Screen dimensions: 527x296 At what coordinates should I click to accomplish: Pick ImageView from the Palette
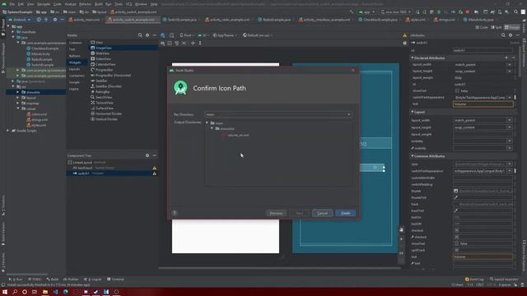point(103,48)
